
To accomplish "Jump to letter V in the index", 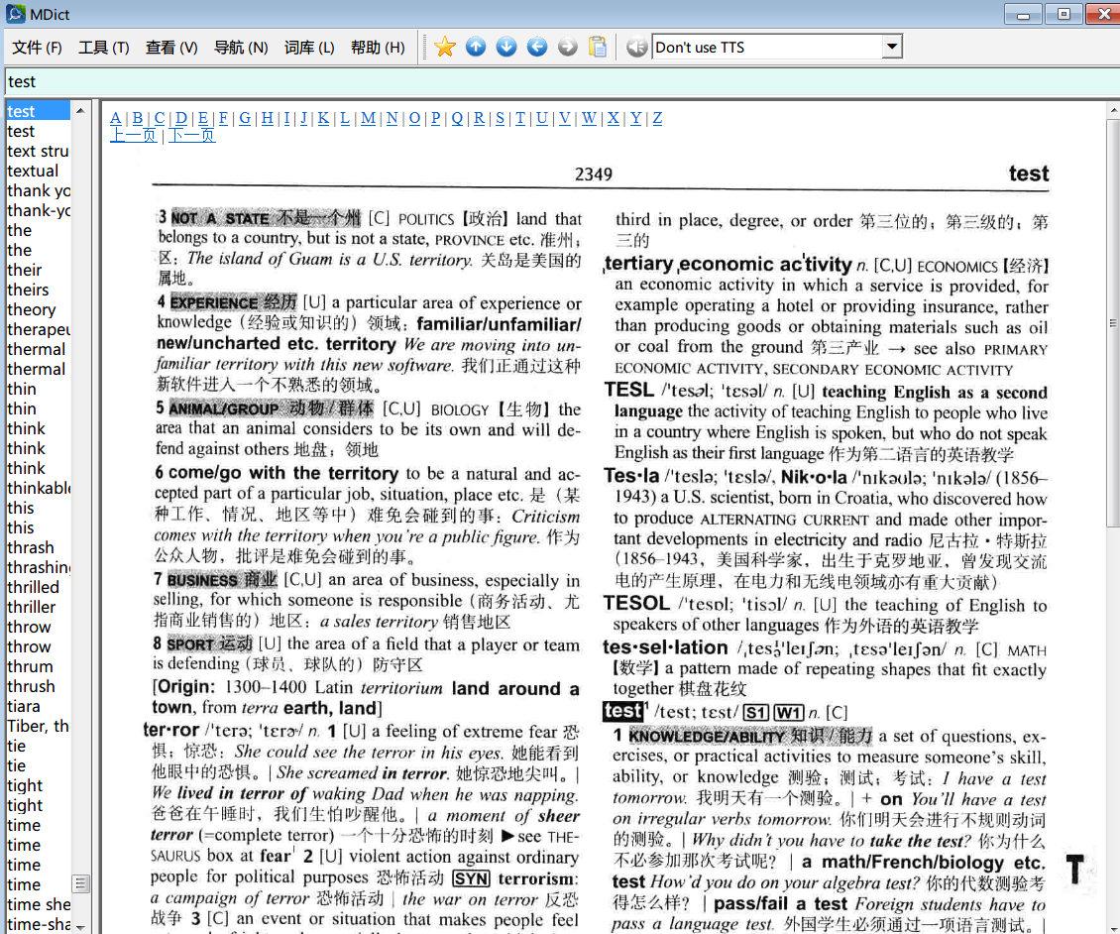I will point(564,118).
